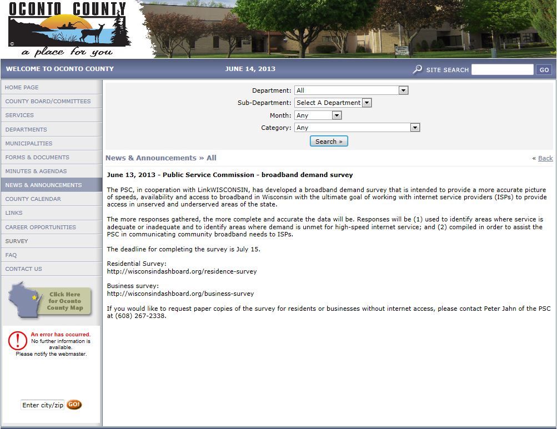This screenshot has height=429, width=557.
Task: Click the county building header photo
Action: pyautogui.click(x=348, y=29)
